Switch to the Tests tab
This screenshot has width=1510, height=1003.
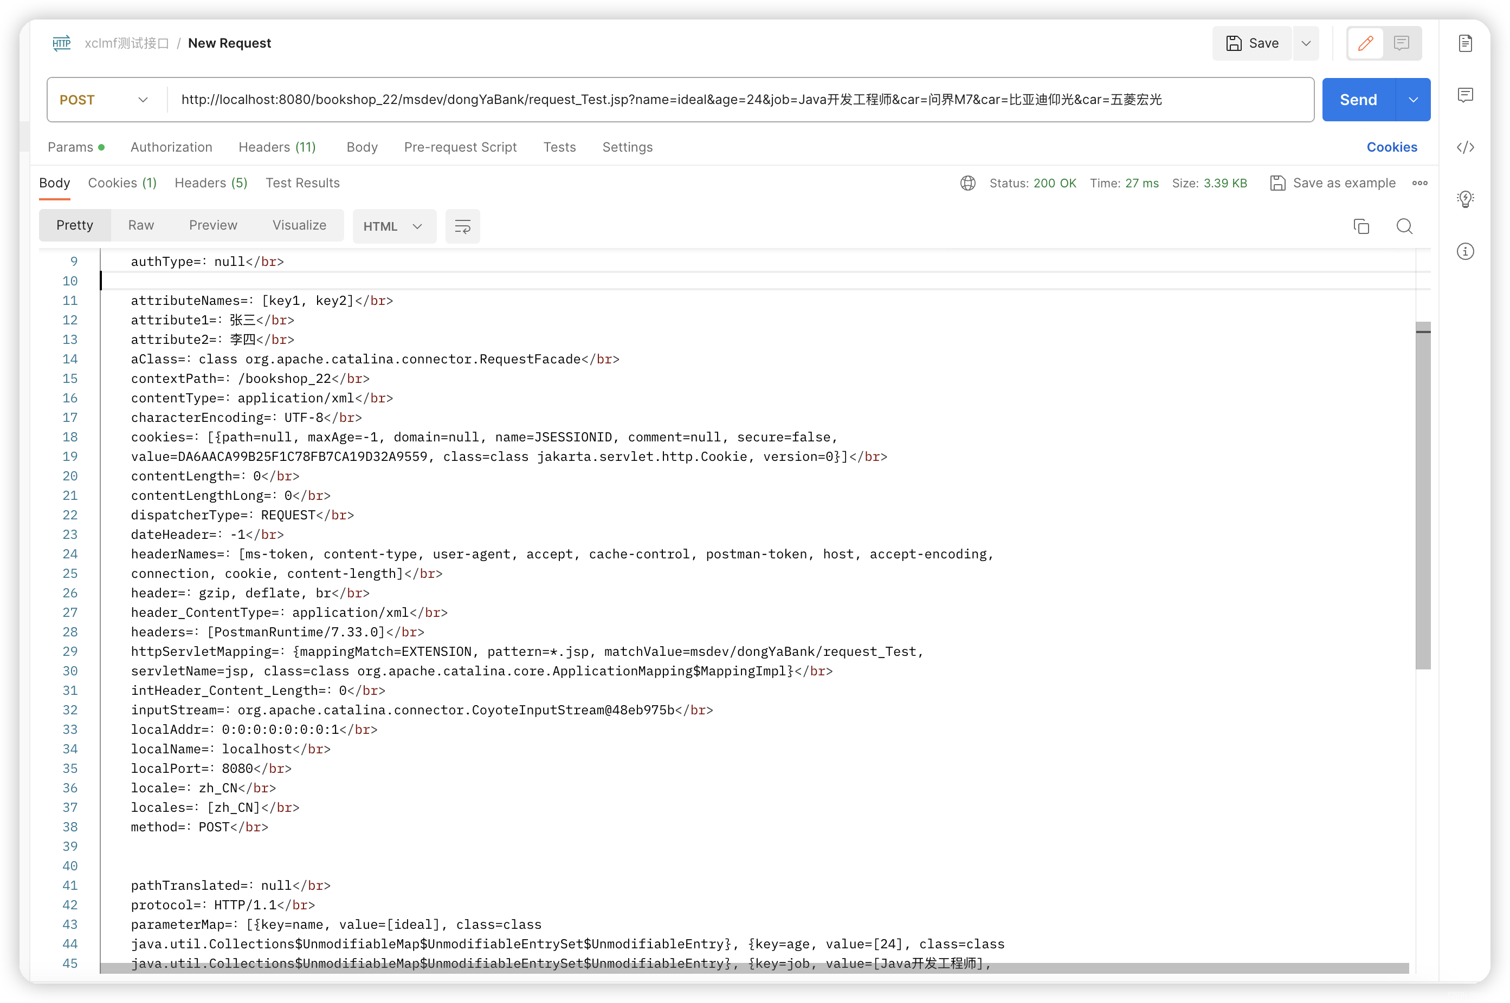[x=560, y=147]
